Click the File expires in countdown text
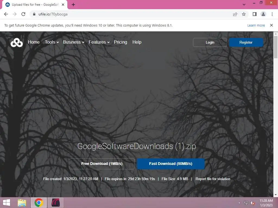 click(130, 179)
